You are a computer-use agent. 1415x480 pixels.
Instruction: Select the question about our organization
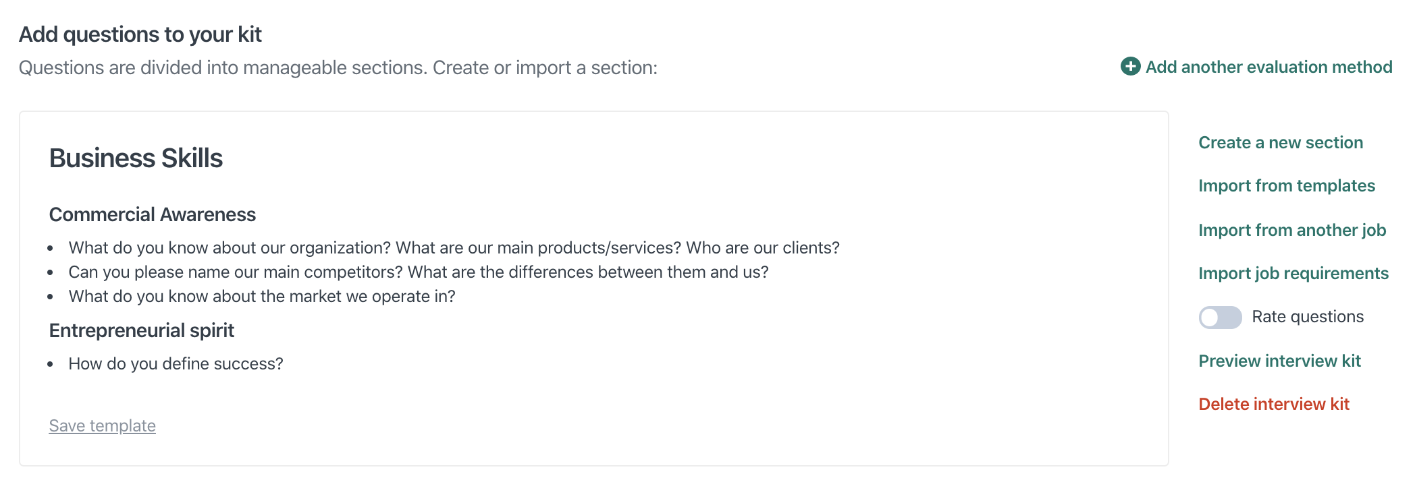[x=454, y=248]
